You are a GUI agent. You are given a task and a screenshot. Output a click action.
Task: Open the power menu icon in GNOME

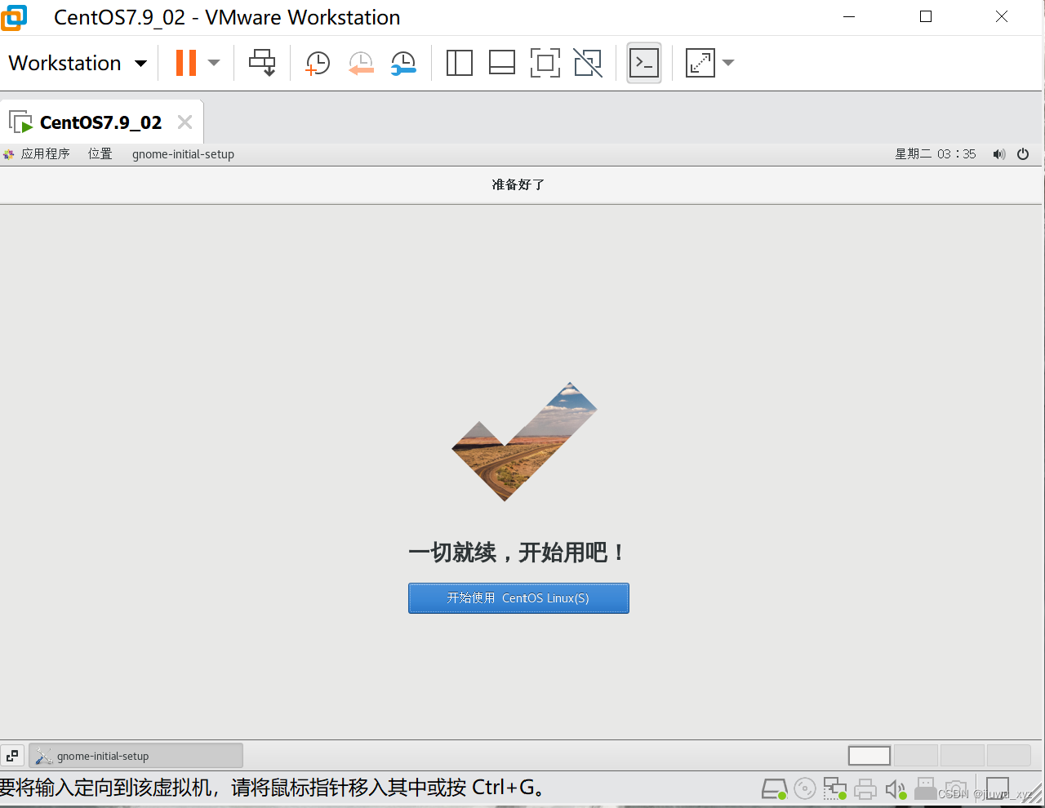pos(1023,153)
